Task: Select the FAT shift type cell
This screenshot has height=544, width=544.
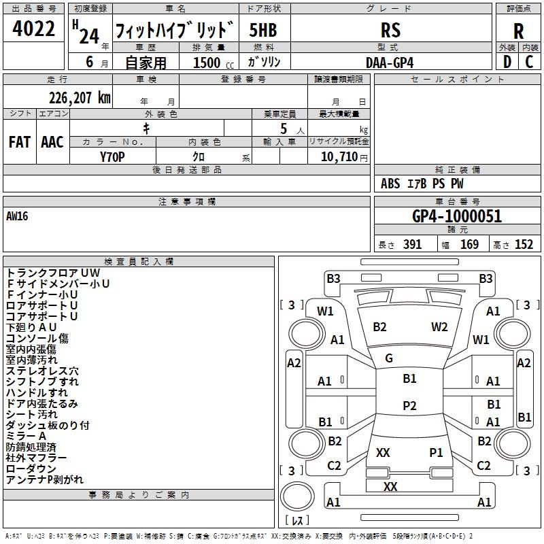Action: pos(19,142)
